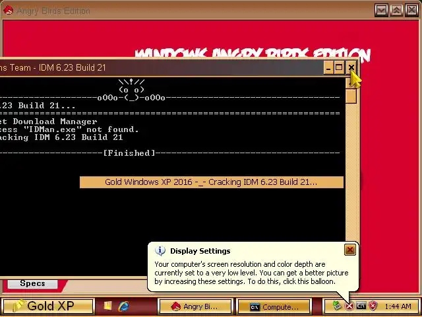The width and height of the screenshot is (422, 317).
Task: Click the Gold Windows XP 2016 Cracking IDM tooltip
Action: 212,182
